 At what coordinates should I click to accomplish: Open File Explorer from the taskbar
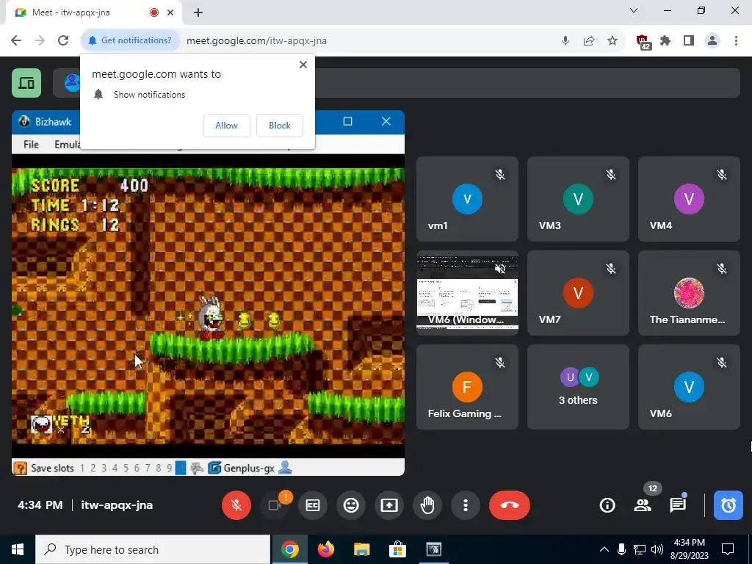[361, 549]
